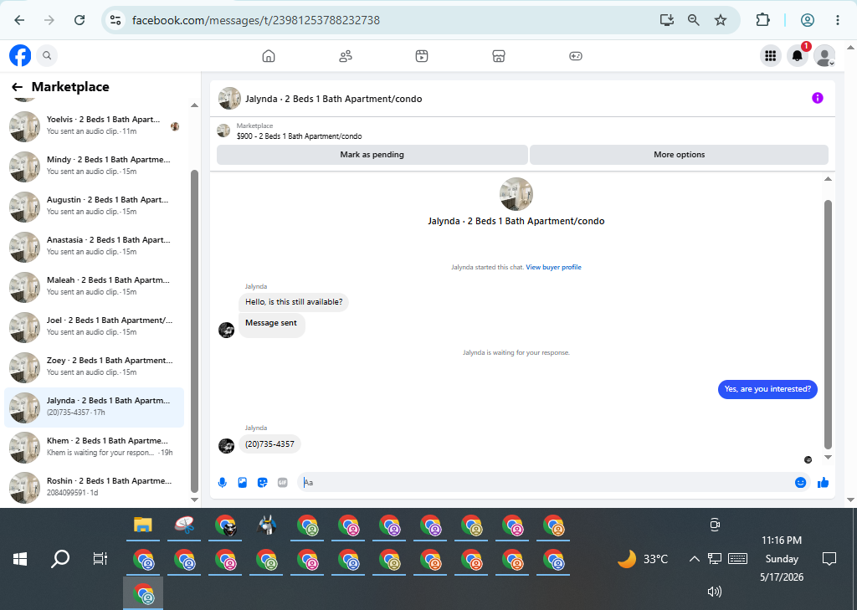Viewport: 857px width, 610px height.
Task: Click conversation list scroll-down arrow
Action: (x=194, y=500)
